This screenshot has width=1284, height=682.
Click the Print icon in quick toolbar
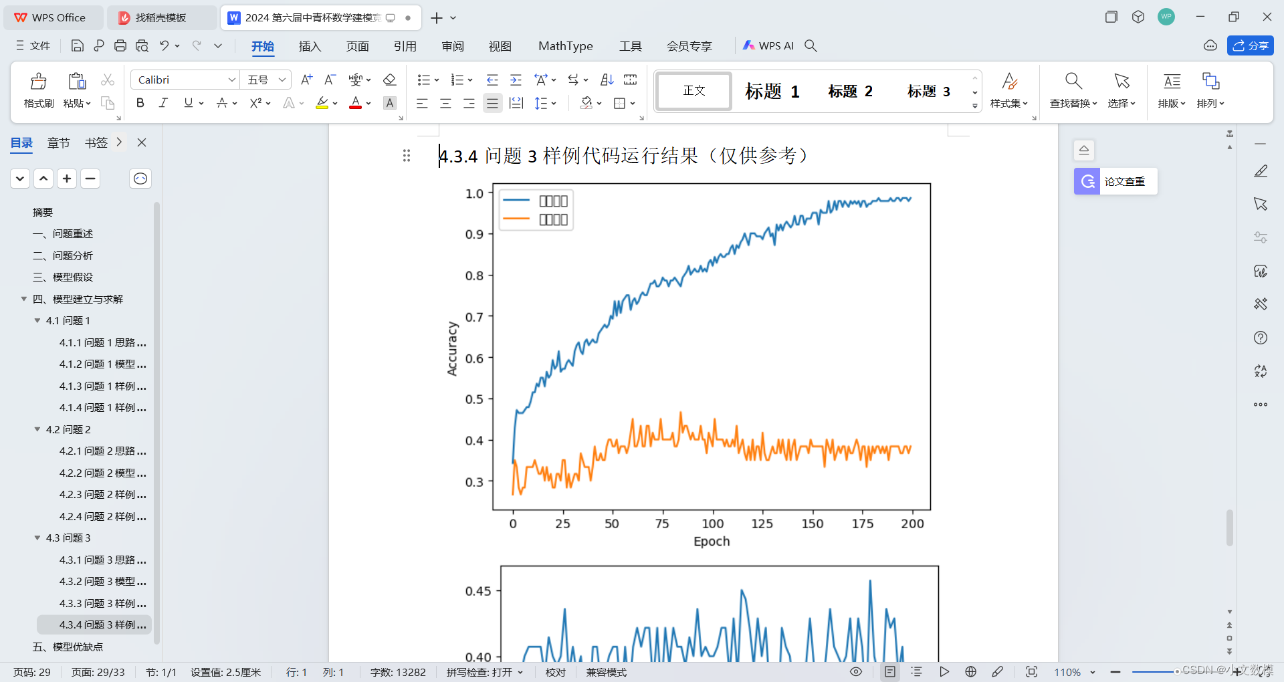click(120, 45)
